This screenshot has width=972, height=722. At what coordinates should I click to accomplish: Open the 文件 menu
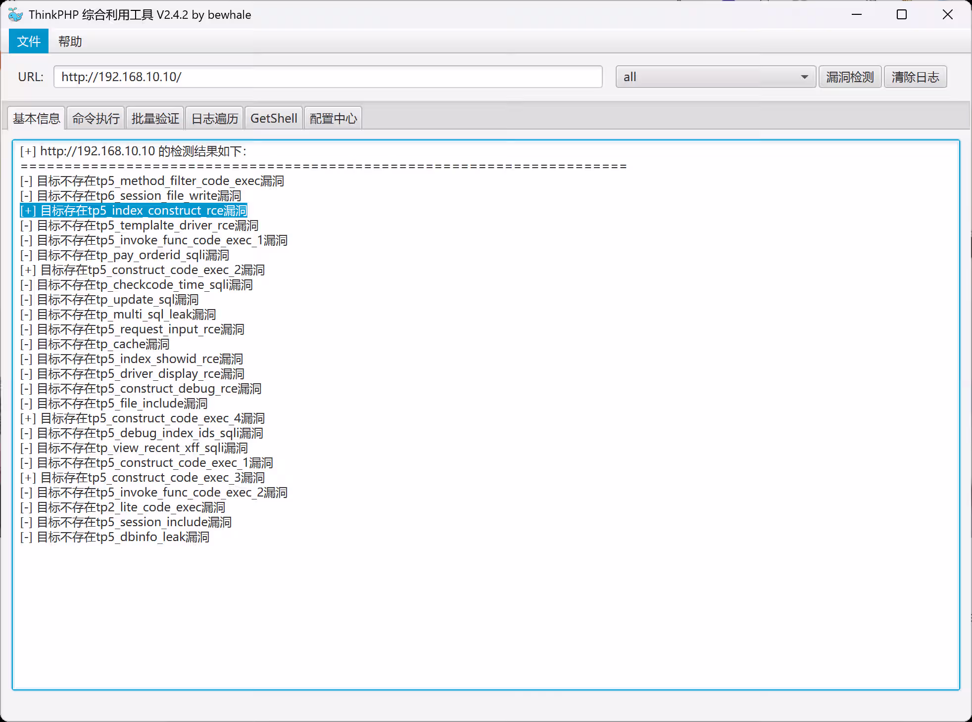(29, 41)
